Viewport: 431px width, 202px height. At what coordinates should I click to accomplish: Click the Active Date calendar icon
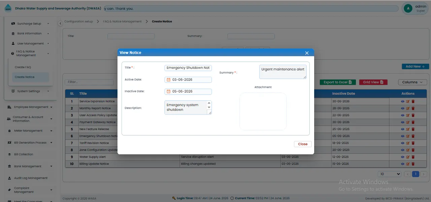point(169,80)
